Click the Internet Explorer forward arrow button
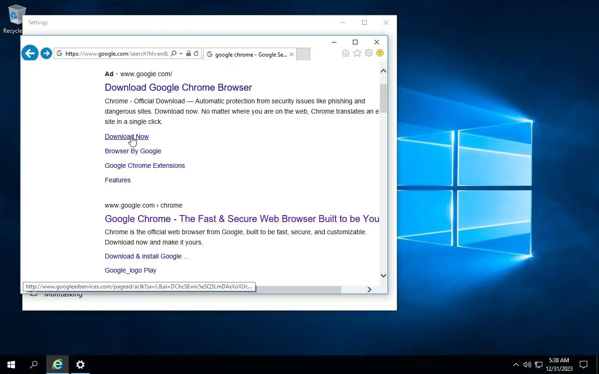 [46, 53]
